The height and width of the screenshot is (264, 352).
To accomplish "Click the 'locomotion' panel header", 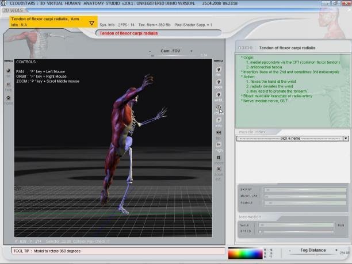I will coord(250,217).
